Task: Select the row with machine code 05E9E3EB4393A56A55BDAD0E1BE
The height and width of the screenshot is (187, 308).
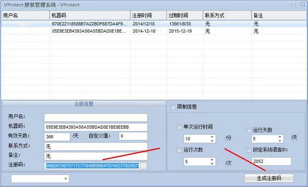Action: click(154, 31)
